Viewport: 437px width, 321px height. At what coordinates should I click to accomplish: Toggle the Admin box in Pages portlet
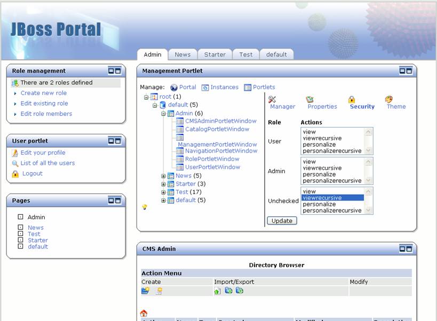point(20,216)
